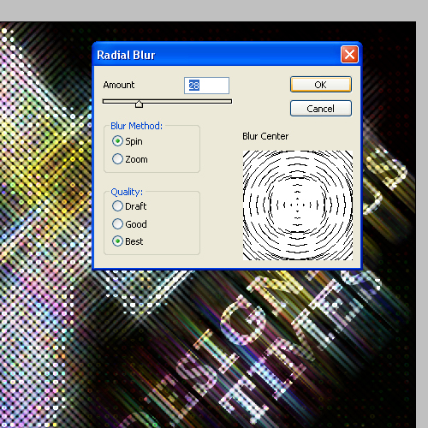
Task: Click the Quality group label
Action: [127, 192]
